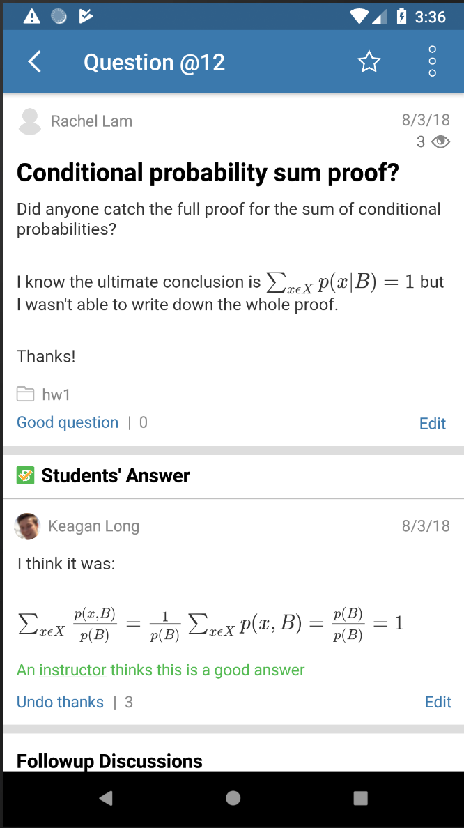Select the star toggle in the header

pos(369,61)
